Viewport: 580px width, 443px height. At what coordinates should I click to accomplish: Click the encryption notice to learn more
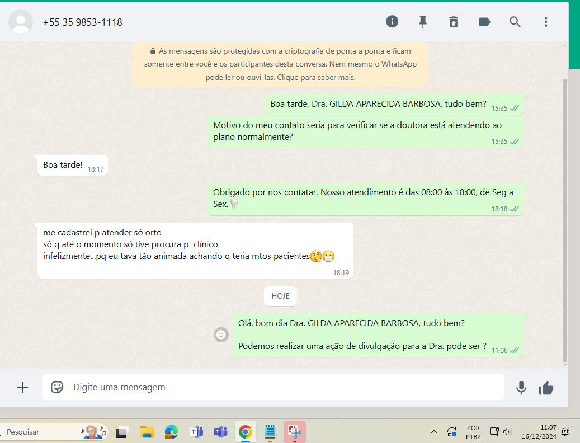pos(280,64)
